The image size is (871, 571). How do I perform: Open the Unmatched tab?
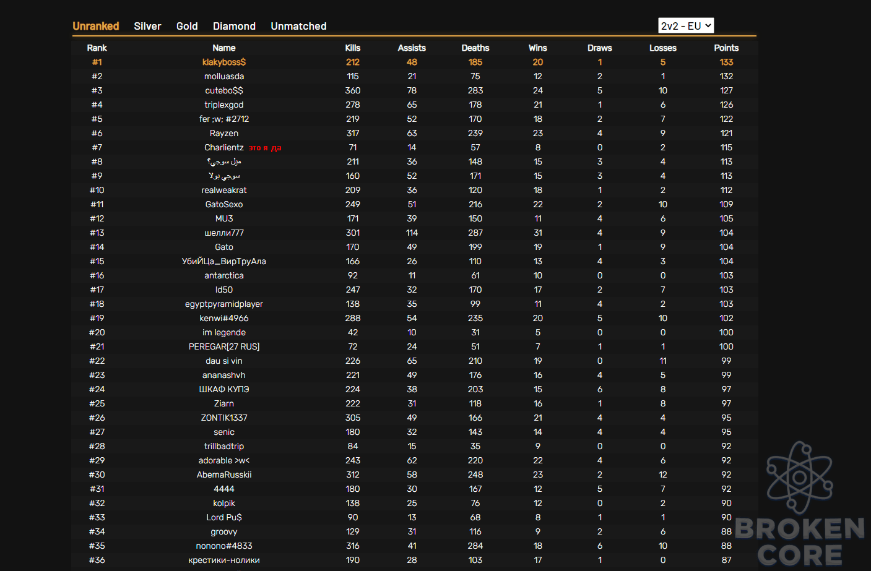coord(298,26)
